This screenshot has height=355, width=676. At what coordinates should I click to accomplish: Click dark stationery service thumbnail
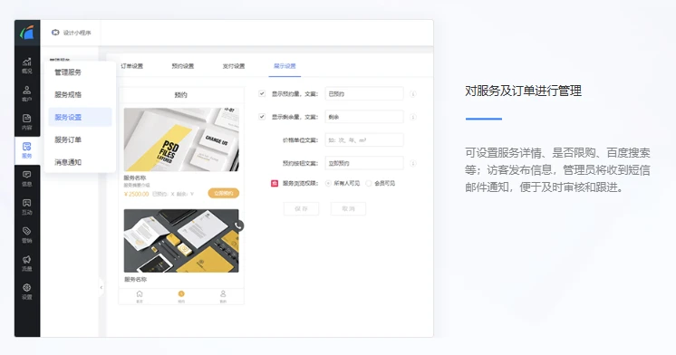point(181,241)
